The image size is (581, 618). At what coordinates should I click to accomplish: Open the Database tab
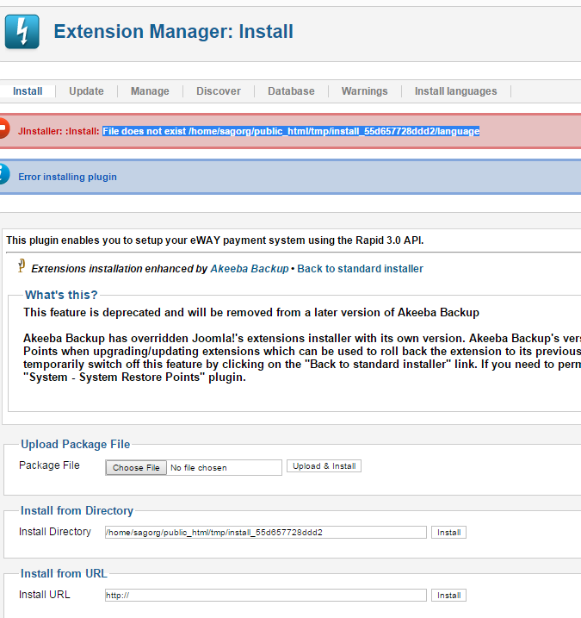tap(291, 91)
